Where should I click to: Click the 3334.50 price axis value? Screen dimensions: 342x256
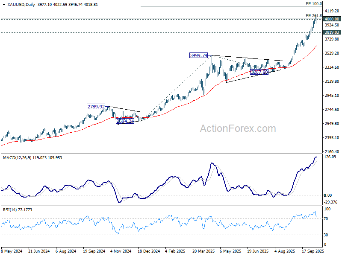click(332, 67)
